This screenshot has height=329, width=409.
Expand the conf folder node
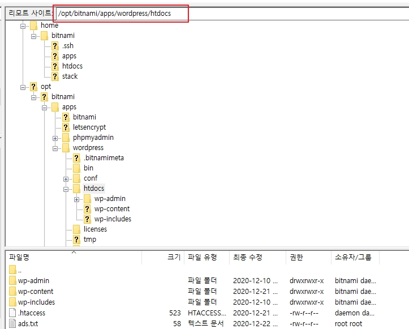[x=66, y=178]
